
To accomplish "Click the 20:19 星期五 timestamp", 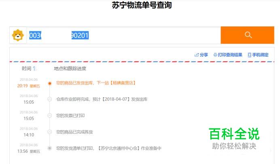I will click(29, 86).
